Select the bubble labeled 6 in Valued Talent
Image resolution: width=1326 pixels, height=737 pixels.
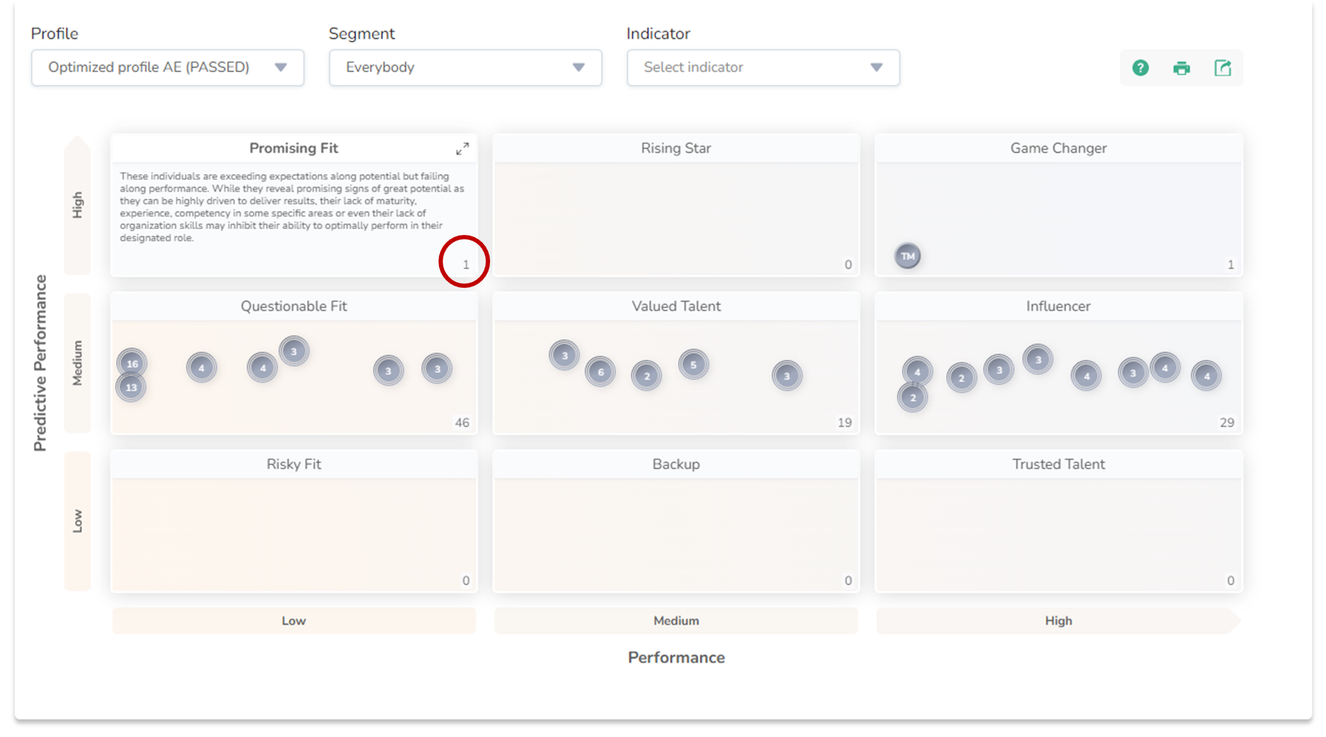pyautogui.click(x=600, y=372)
